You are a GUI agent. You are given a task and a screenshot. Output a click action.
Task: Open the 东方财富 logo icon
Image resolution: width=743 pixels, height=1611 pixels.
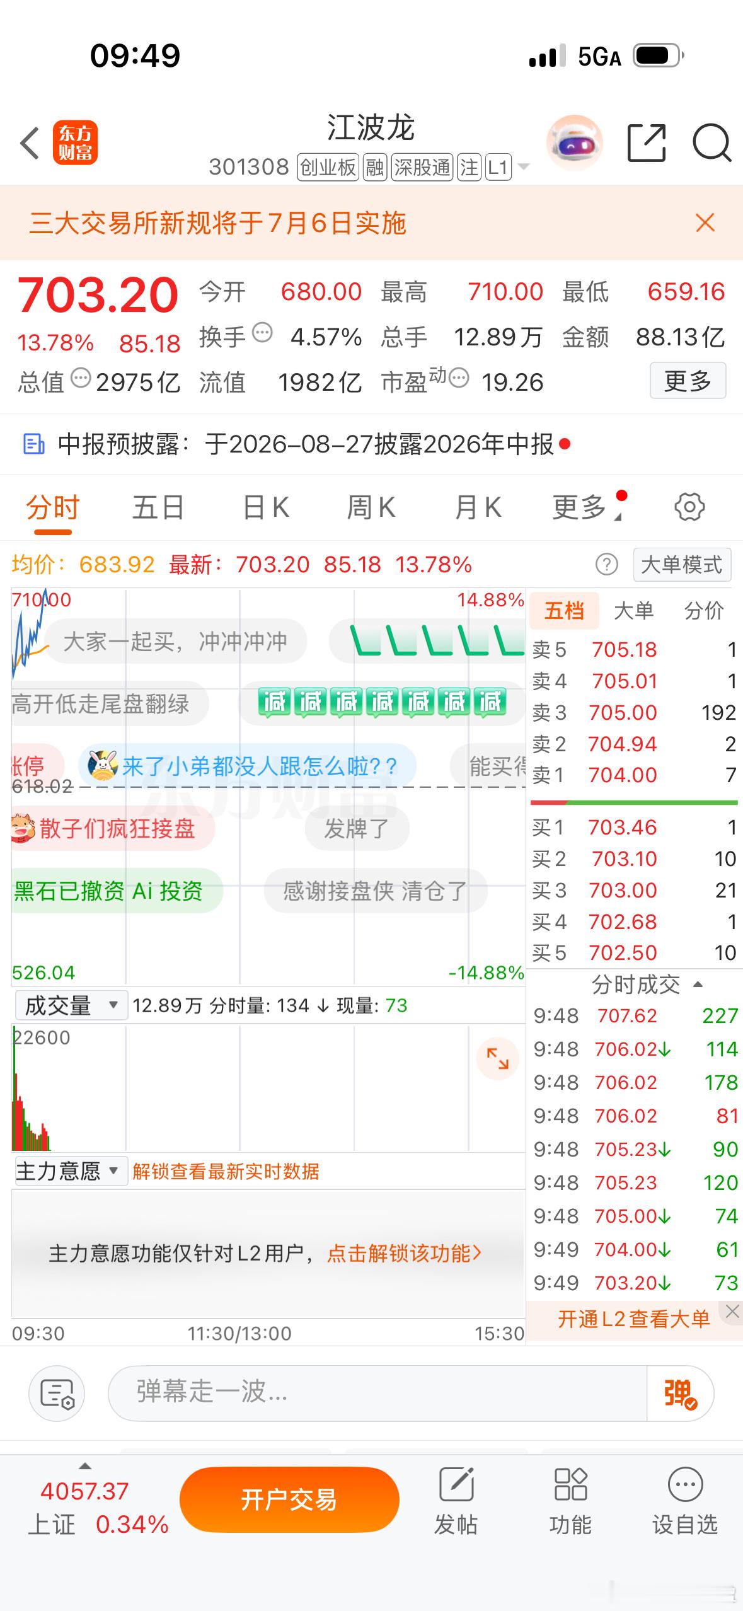pyautogui.click(x=75, y=142)
